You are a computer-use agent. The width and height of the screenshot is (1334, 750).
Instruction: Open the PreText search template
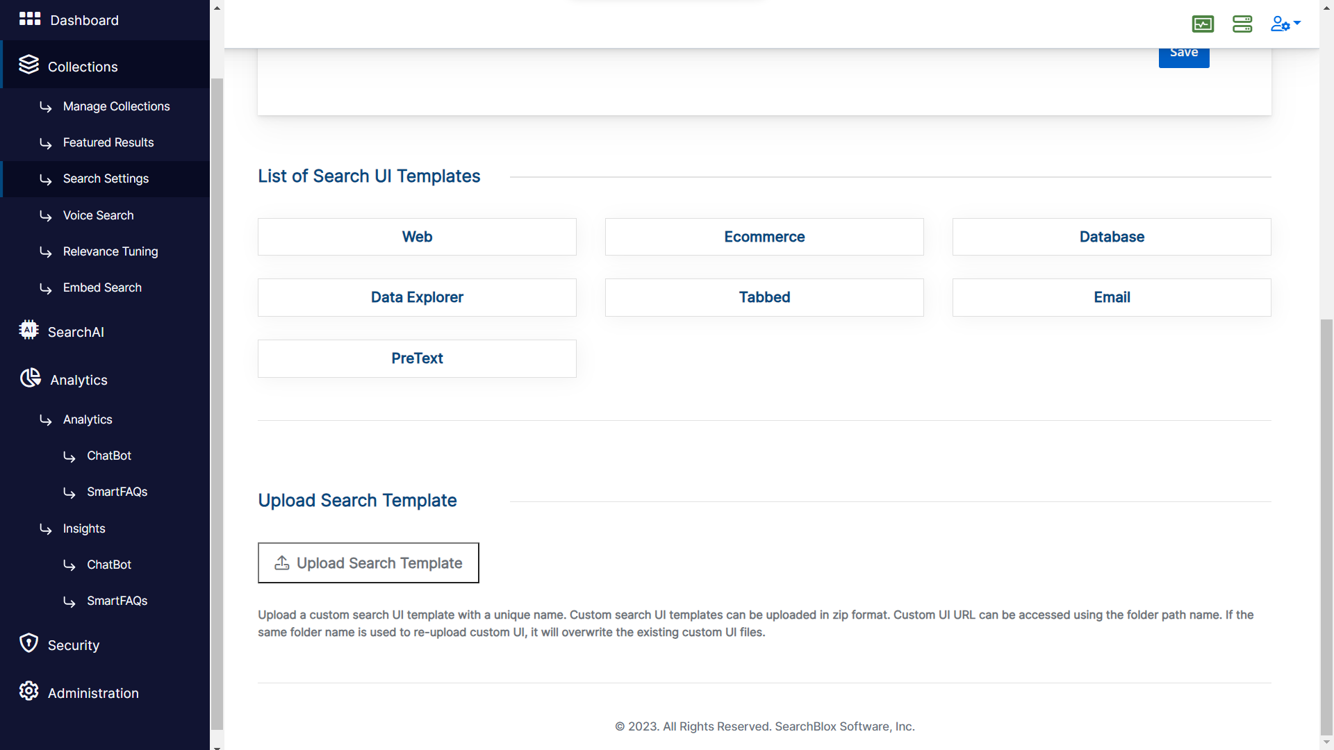click(417, 358)
